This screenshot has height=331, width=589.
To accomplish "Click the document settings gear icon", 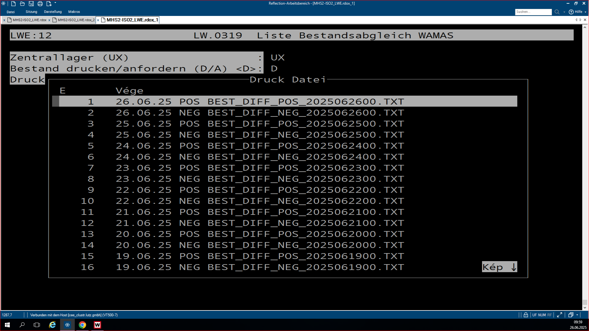I will (49, 4).
